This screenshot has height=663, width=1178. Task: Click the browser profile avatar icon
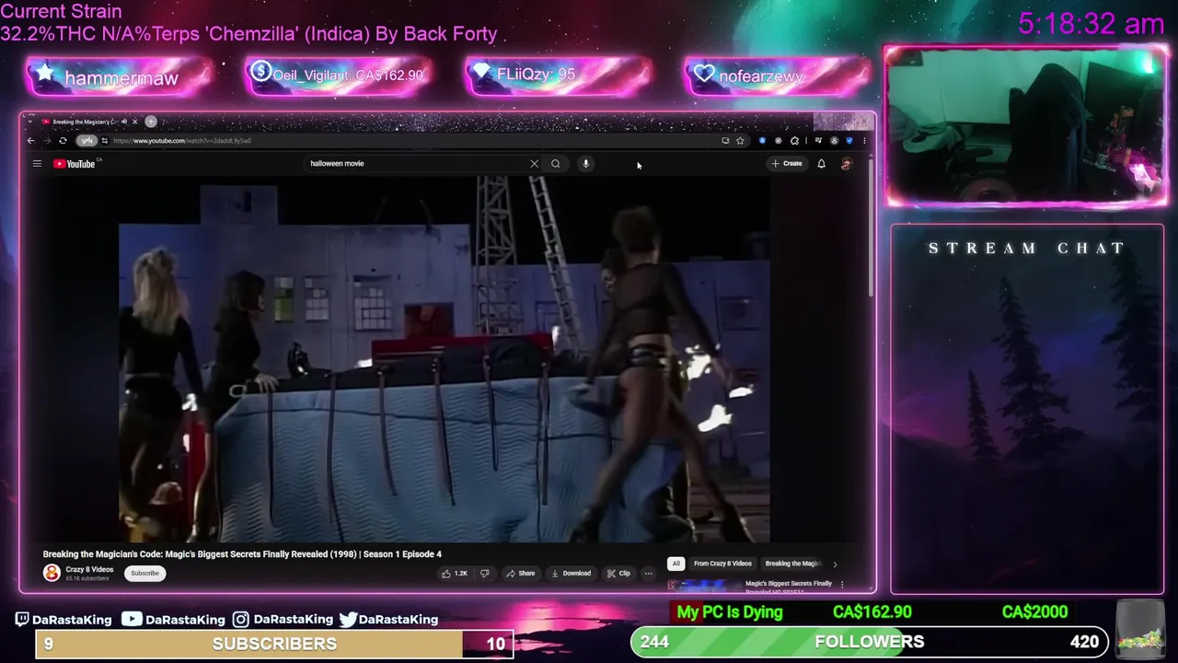pyautogui.click(x=834, y=141)
